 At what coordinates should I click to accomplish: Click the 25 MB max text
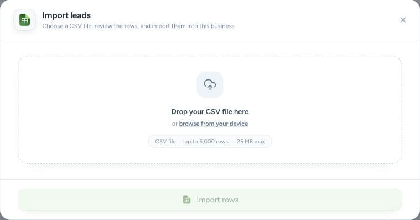[x=251, y=142]
